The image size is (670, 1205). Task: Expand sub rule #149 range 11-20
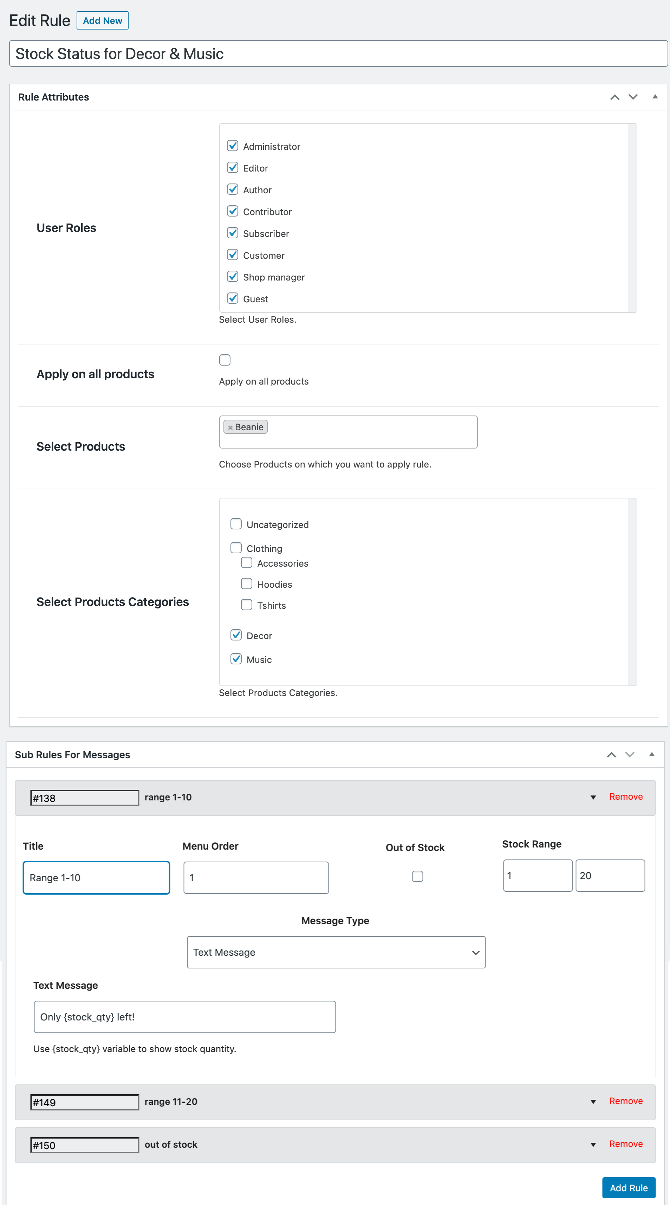(x=593, y=1102)
